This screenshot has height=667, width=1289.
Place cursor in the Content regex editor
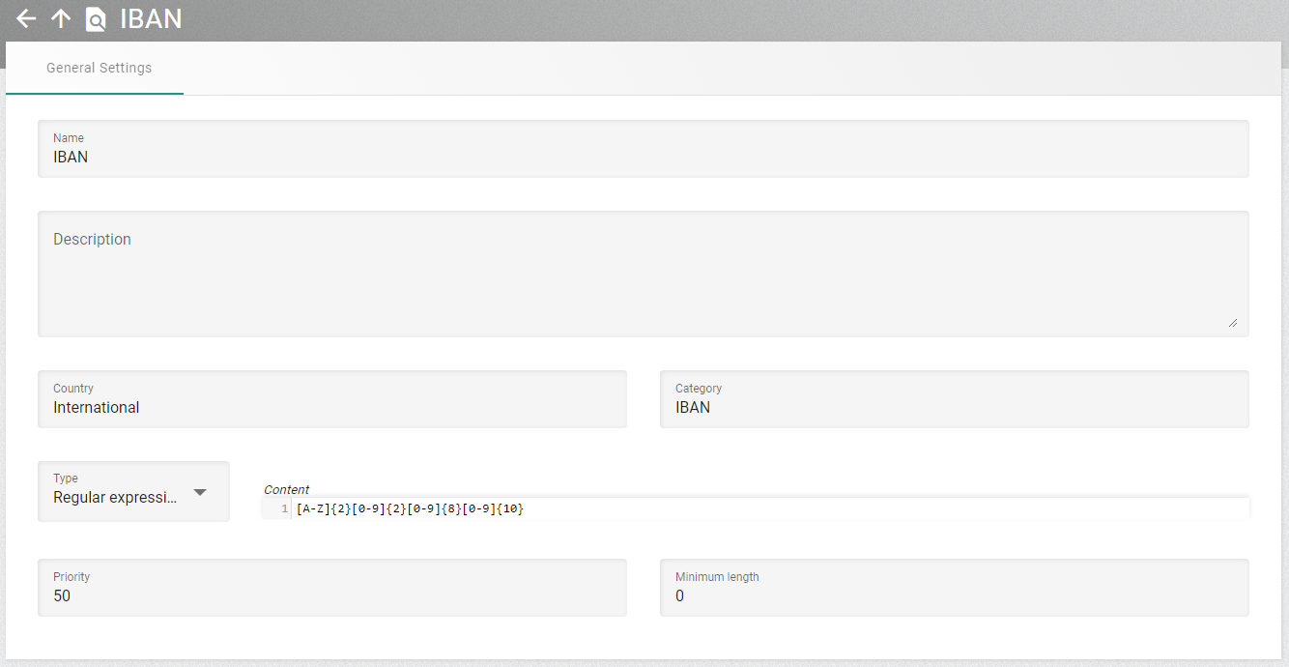pyautogui.click(x=870, y=508)
